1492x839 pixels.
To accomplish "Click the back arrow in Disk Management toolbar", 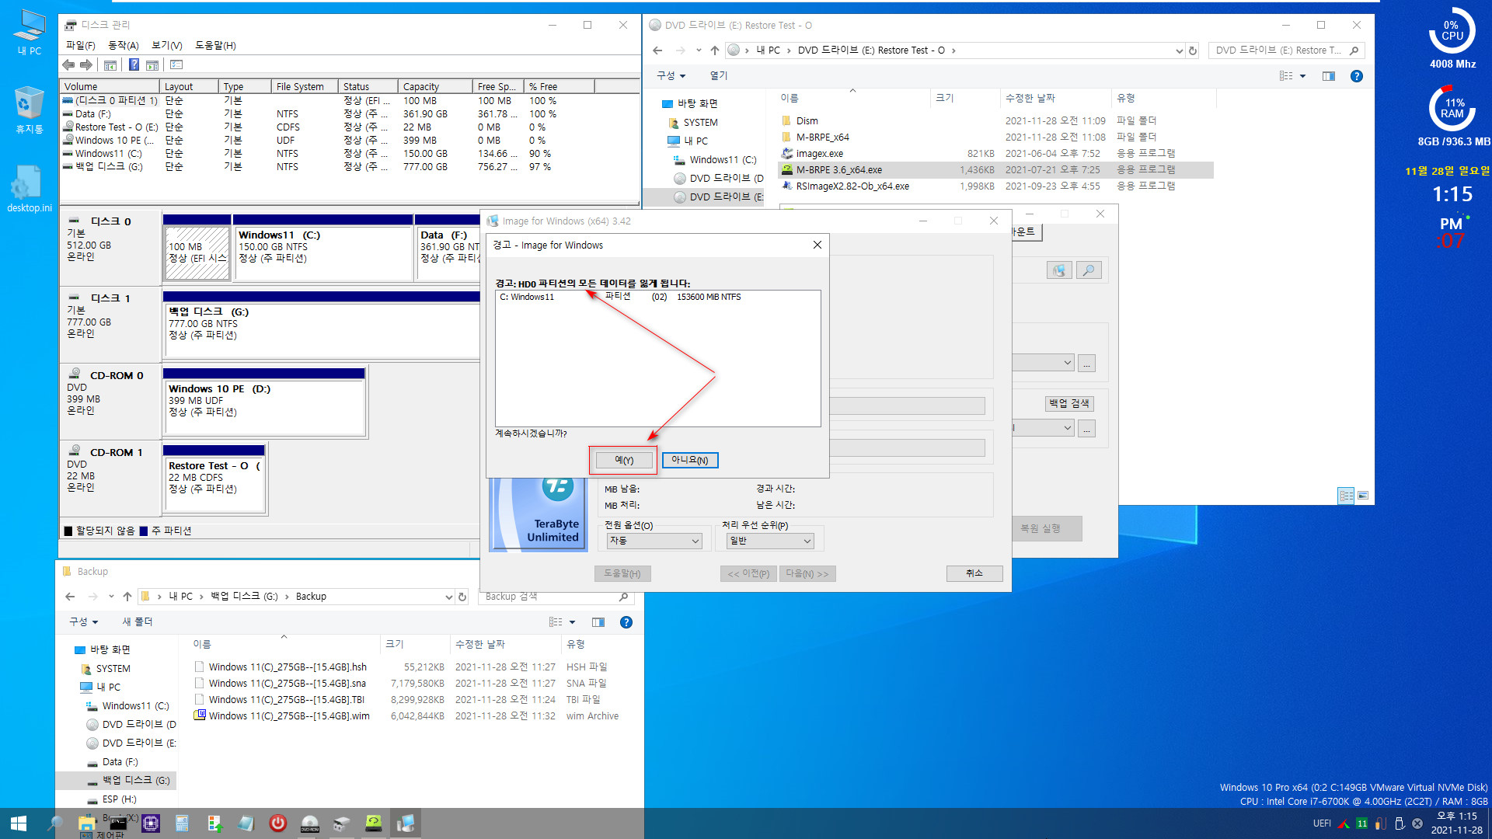I will coord(68,65).
